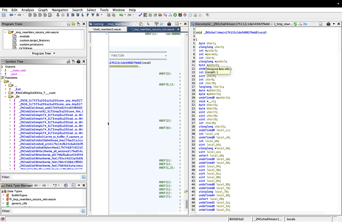
Task: Open the Analysis menu
Action: coord(28,10)
